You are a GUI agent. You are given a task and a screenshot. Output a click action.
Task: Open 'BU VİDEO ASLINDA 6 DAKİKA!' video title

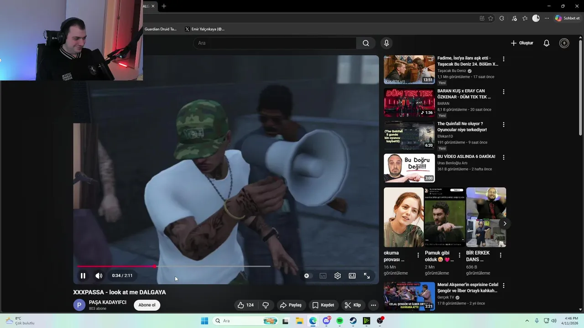(x=466, y=157)
